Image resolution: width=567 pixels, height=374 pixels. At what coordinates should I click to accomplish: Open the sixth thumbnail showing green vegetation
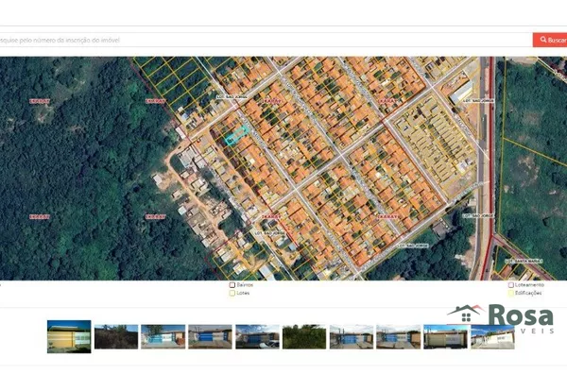(304, 337)
